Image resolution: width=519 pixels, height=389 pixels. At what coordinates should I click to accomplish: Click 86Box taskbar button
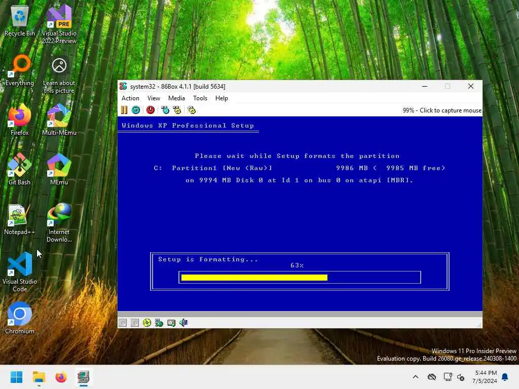[84, 377]
